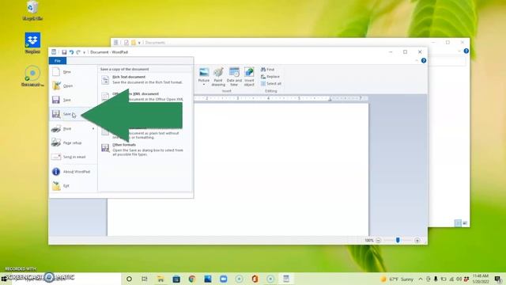
Task: Open WordPad Help question mark icon
Action: [x=424, y=60]
